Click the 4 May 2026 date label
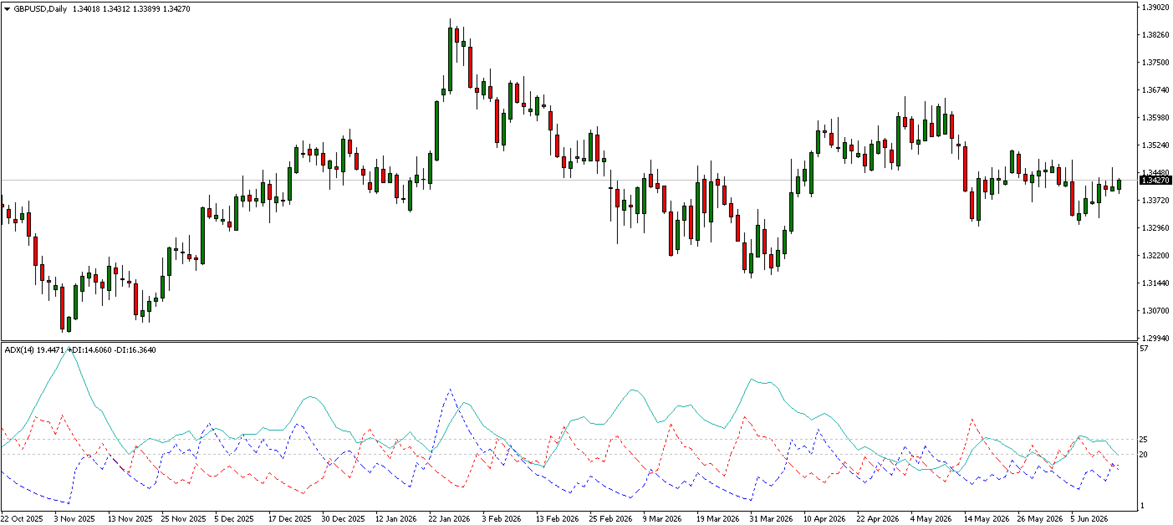Screen dimensions: 1173x525 coord(931,519)
